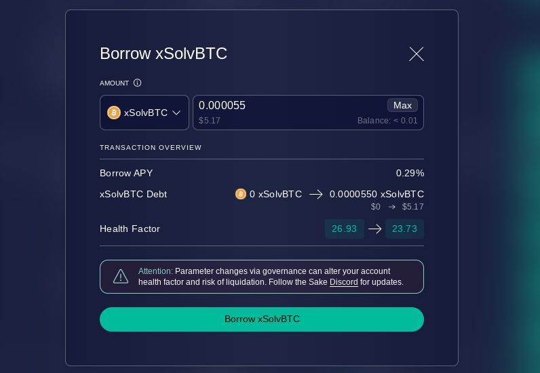Click the bitcoin icon in the Debt row
The height and width of the screenshot is (373, 540).
pos(240,194)
